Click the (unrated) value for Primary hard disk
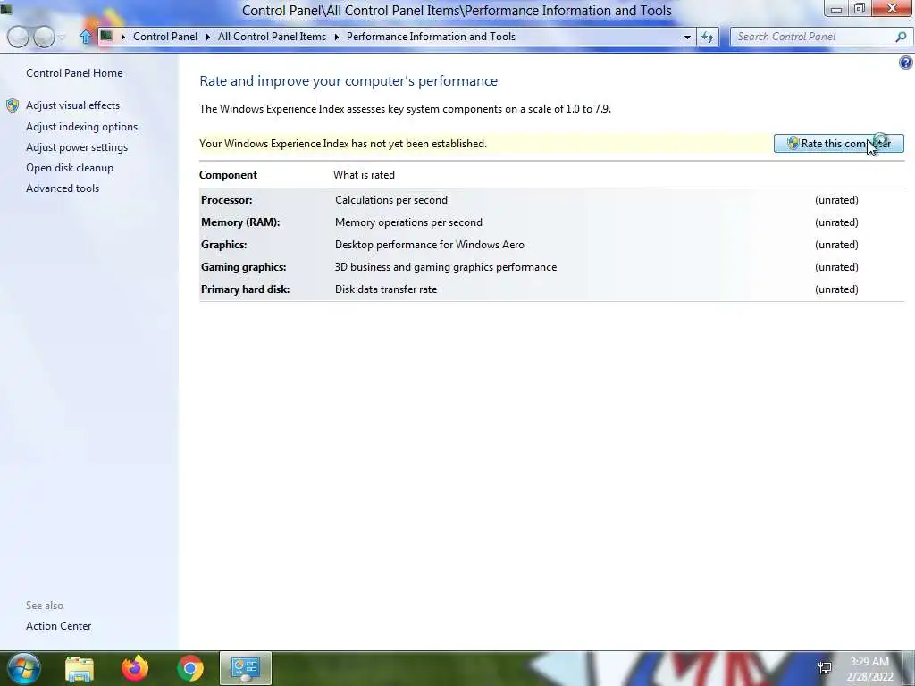 836,289
